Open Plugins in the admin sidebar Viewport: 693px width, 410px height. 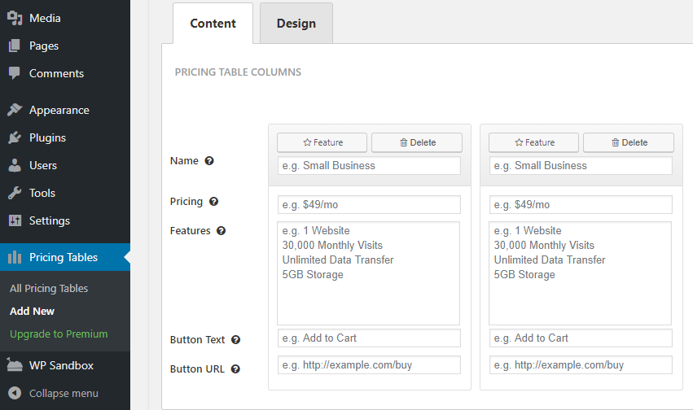coord(47,137)
